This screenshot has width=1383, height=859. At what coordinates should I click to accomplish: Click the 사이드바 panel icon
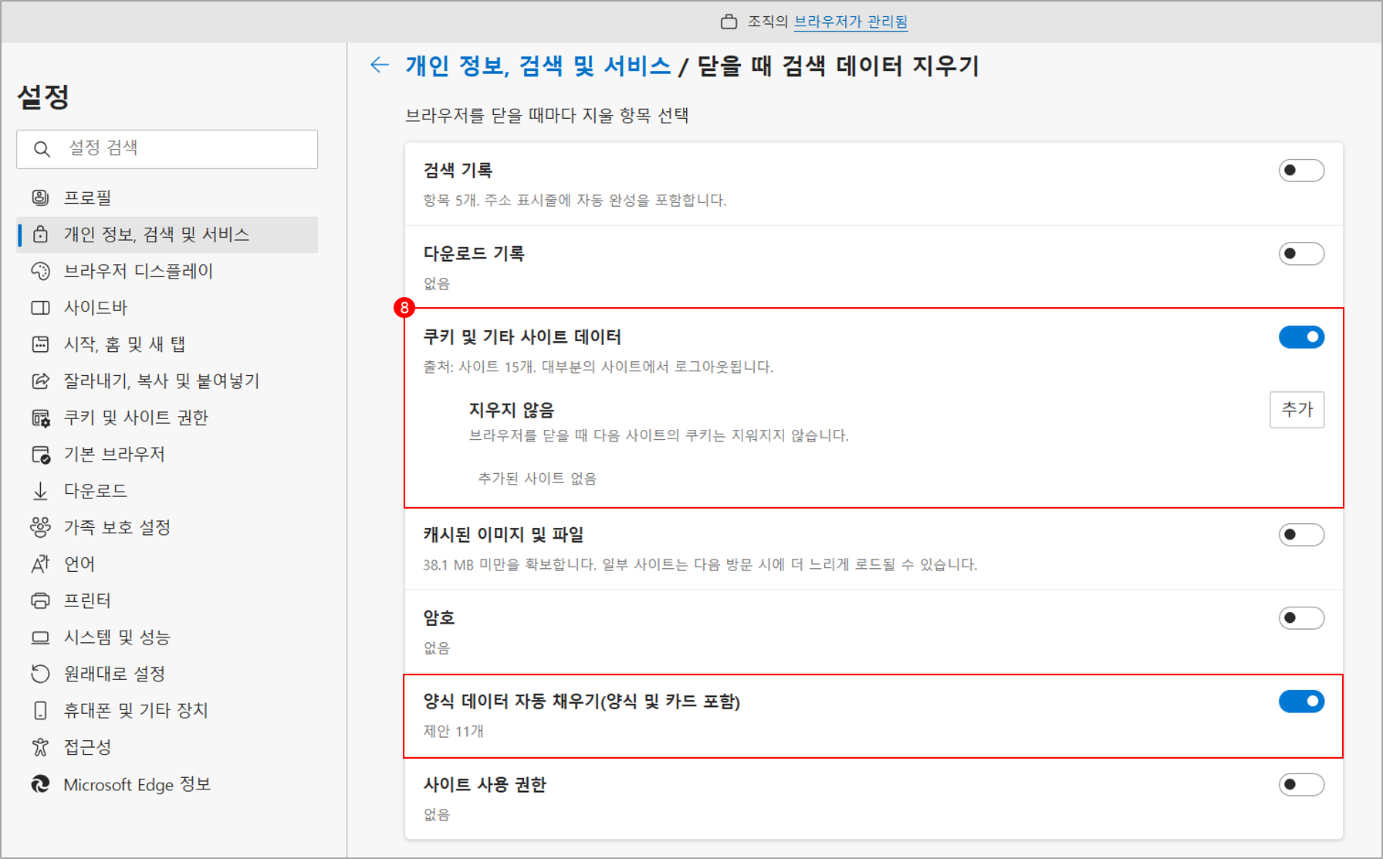click(x=40, y=308)
